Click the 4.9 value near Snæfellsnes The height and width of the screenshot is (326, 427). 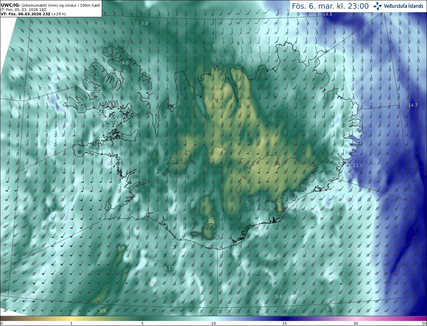[82, 143]
